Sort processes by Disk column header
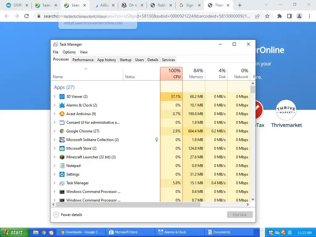The height and width of the screenshot is (237, 316). click(216, 74)
